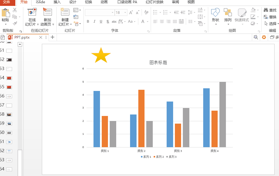Select the yellow star shape on slide
The image size is (279, 176).
[101, 55]
